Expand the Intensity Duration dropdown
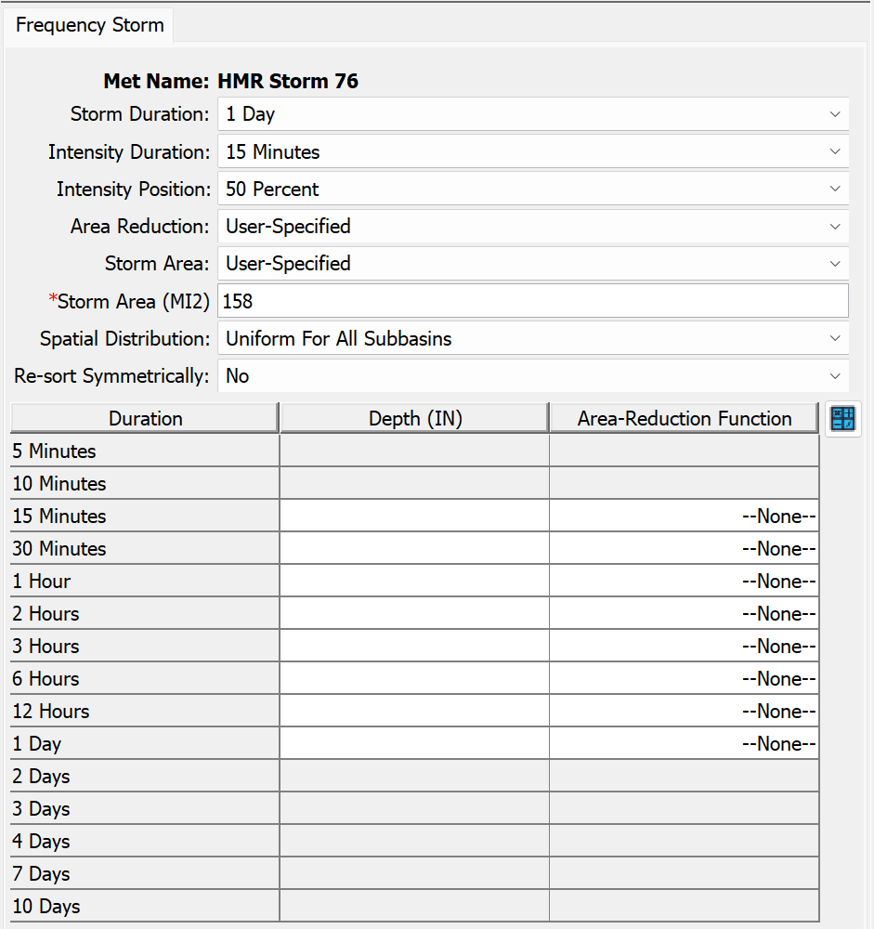 point(532,152)
